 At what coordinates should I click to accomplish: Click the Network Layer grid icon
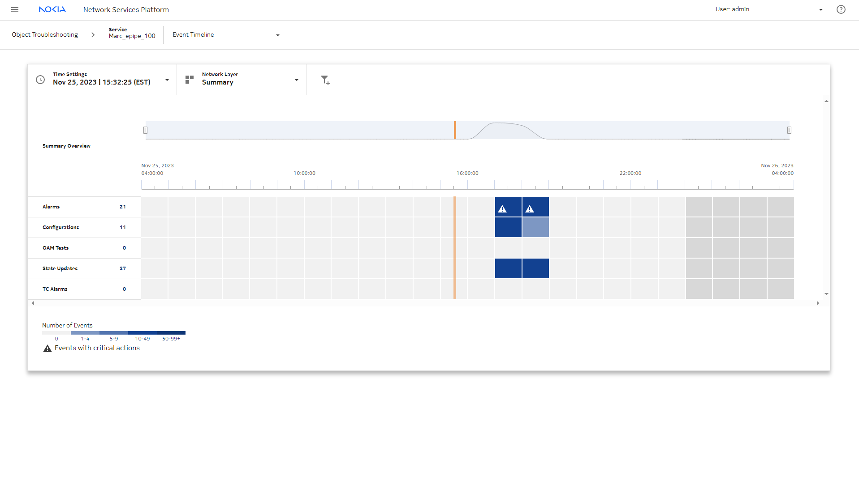pos(190,80)
